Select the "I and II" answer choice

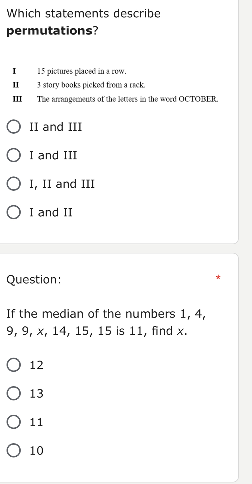click(14, 212)
